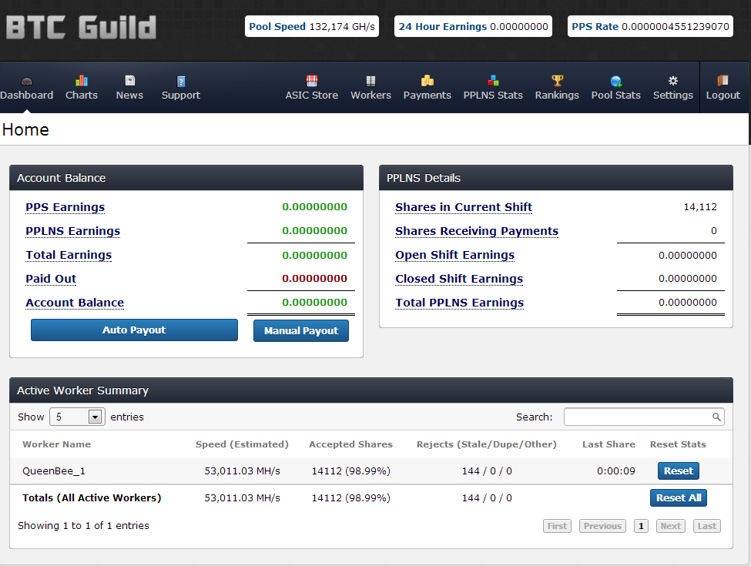Screen dimensions: 751x566
Task: Click the Rankings trophy icon
Action: [557, 80]
